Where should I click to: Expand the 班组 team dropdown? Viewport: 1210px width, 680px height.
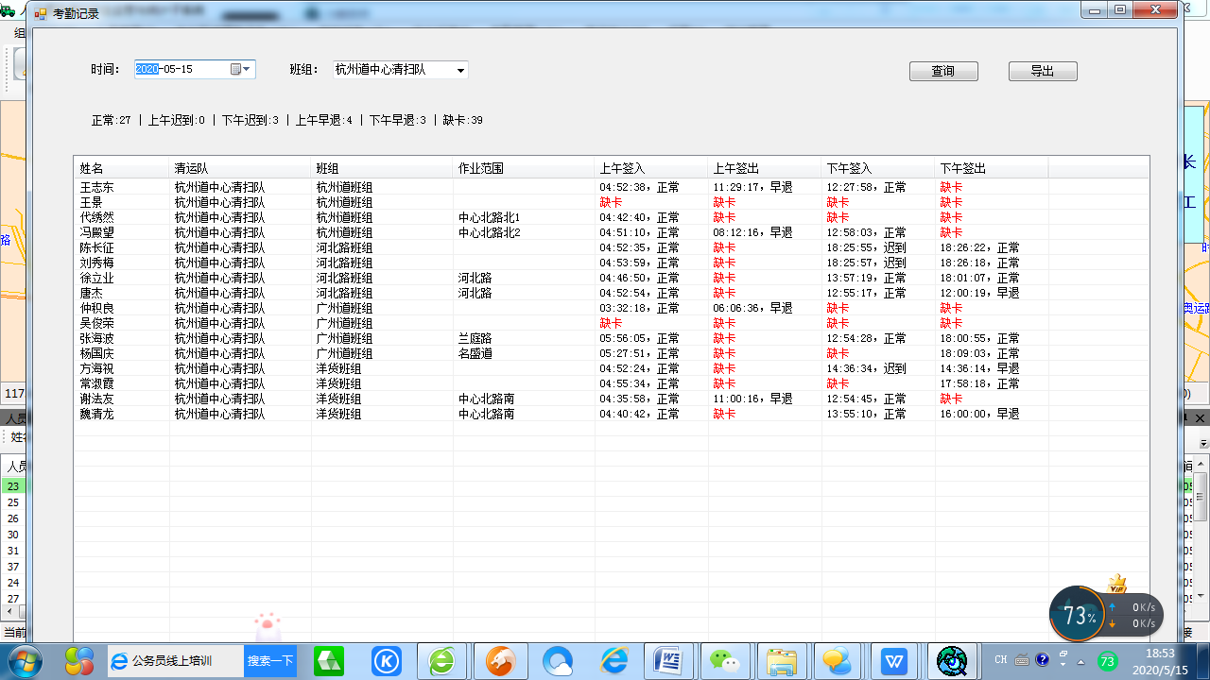[460, 70]
